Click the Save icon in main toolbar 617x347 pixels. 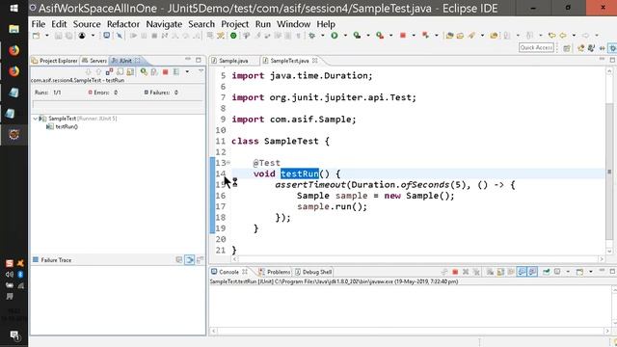point(58,36)
